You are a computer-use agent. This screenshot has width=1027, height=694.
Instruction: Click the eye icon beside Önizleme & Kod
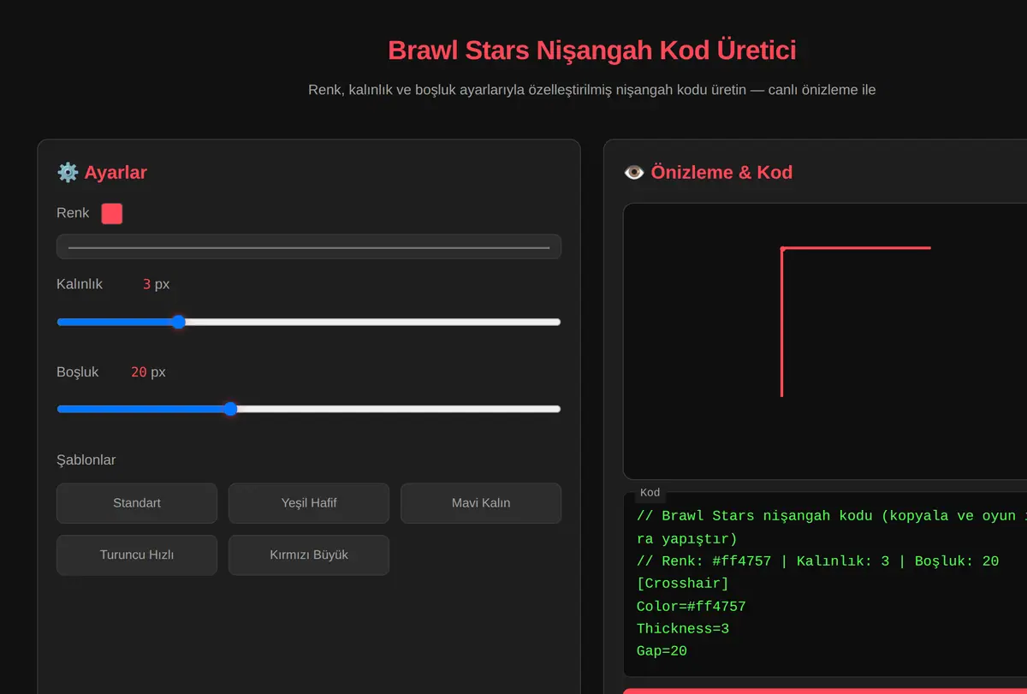[634, 173]
